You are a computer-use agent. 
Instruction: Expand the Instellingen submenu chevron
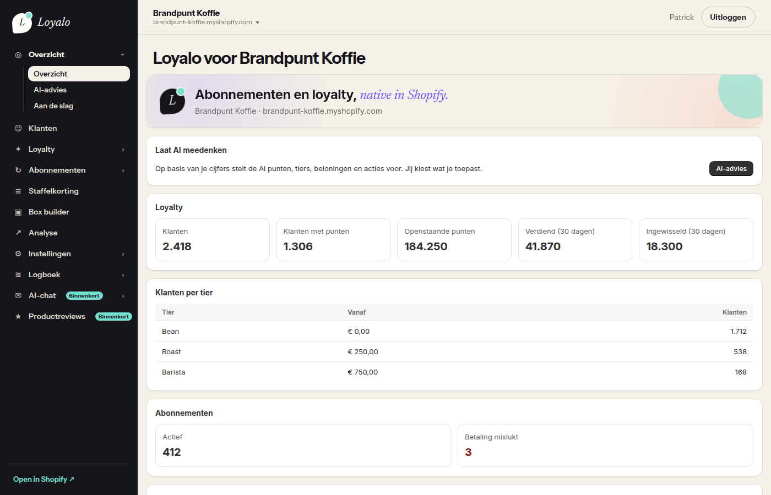click(123, 254)
